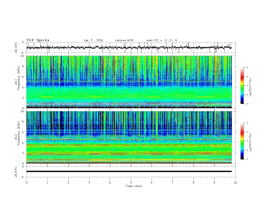Click inside the ch.2 spectrogram panel

point(130,137)
